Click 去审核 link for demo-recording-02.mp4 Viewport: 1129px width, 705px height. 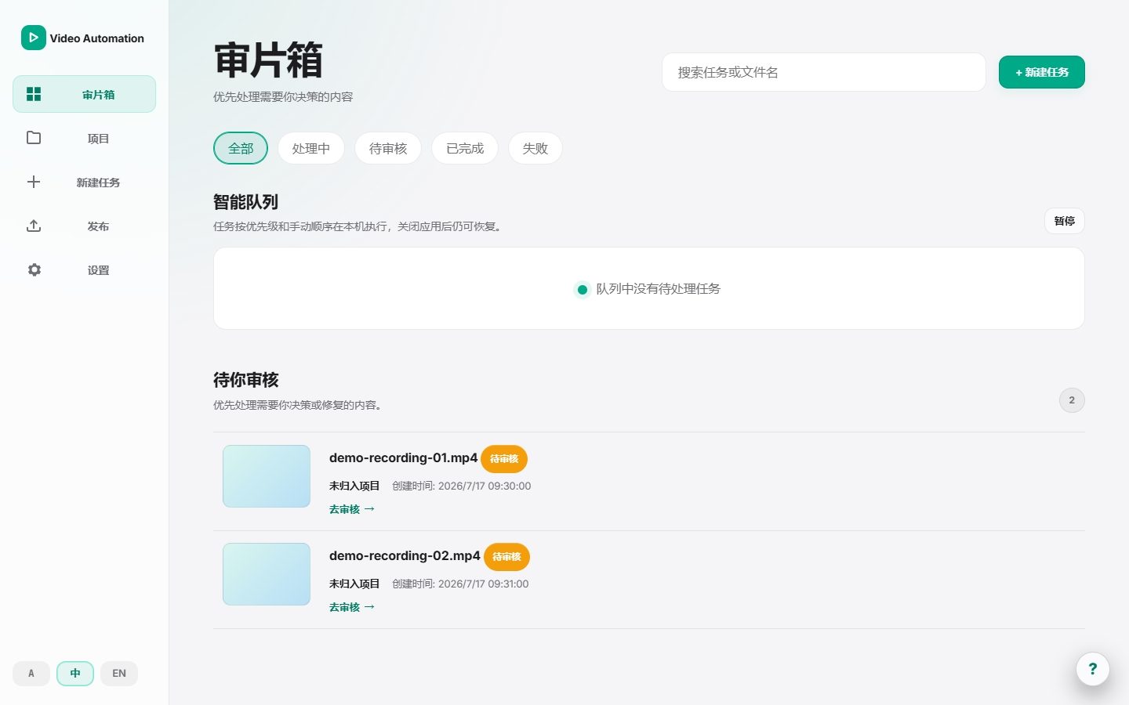point(352,607)
